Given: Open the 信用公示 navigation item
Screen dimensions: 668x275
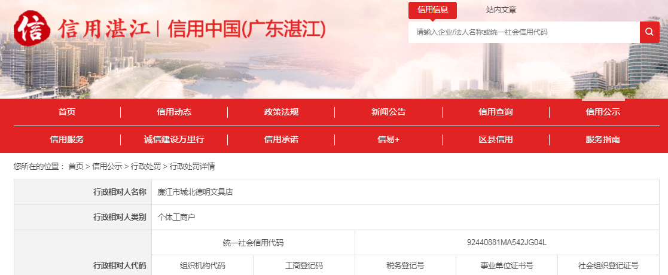Looking at the screenshot, I should (603, 112).
